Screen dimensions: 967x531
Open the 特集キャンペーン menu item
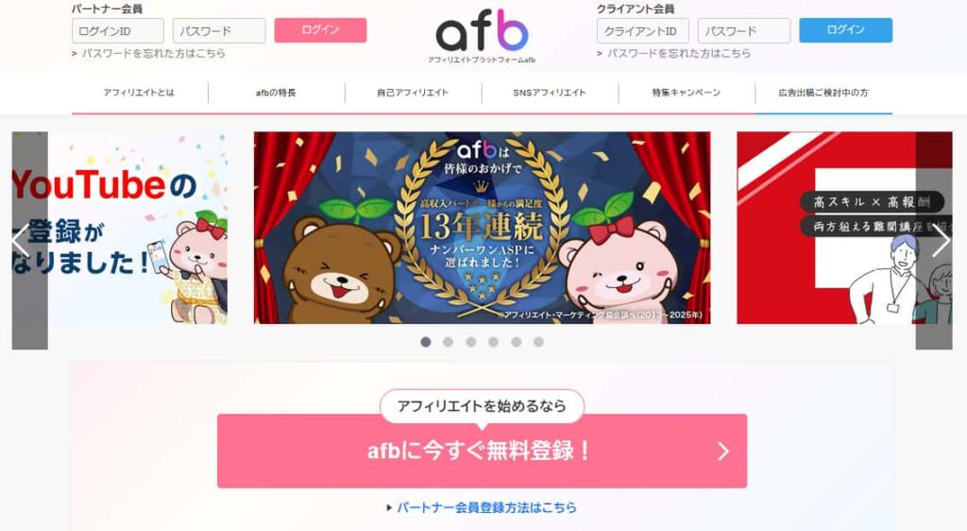(x=687, y=93)
